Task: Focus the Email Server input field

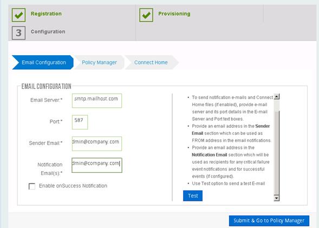Action: click(x=97, y=101)
